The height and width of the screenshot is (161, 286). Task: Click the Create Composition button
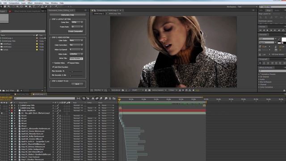pyautogui.click(x=76, y=31)
